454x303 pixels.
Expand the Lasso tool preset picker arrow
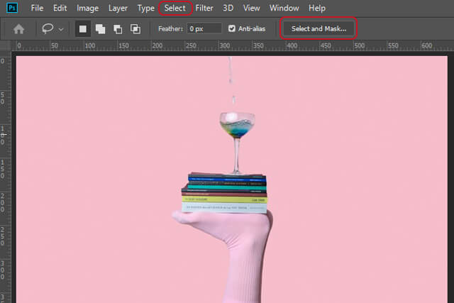(61, 29)
